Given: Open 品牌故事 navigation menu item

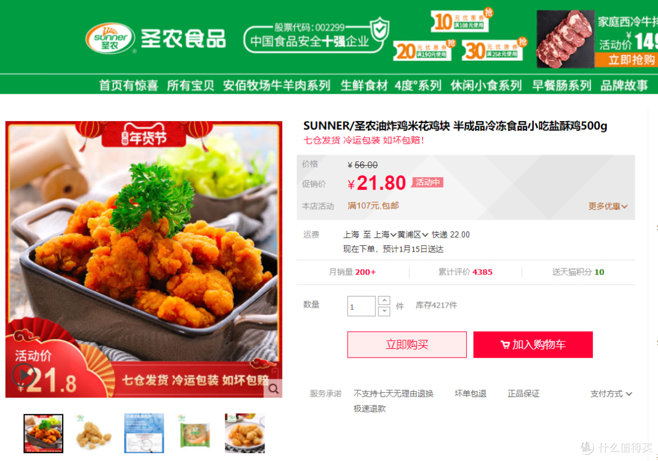Looking at the screenshot, I should [x=624, y=85].
